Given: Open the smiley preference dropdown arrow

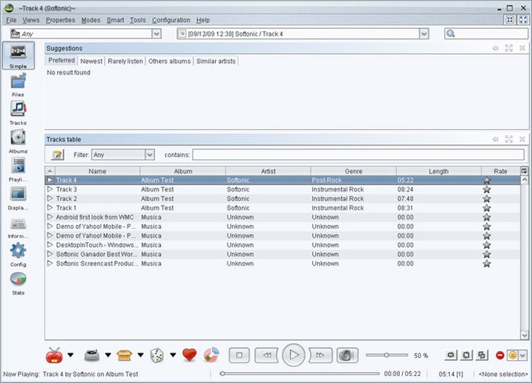Looking at the screenshot, I should (x=523, y=355).
